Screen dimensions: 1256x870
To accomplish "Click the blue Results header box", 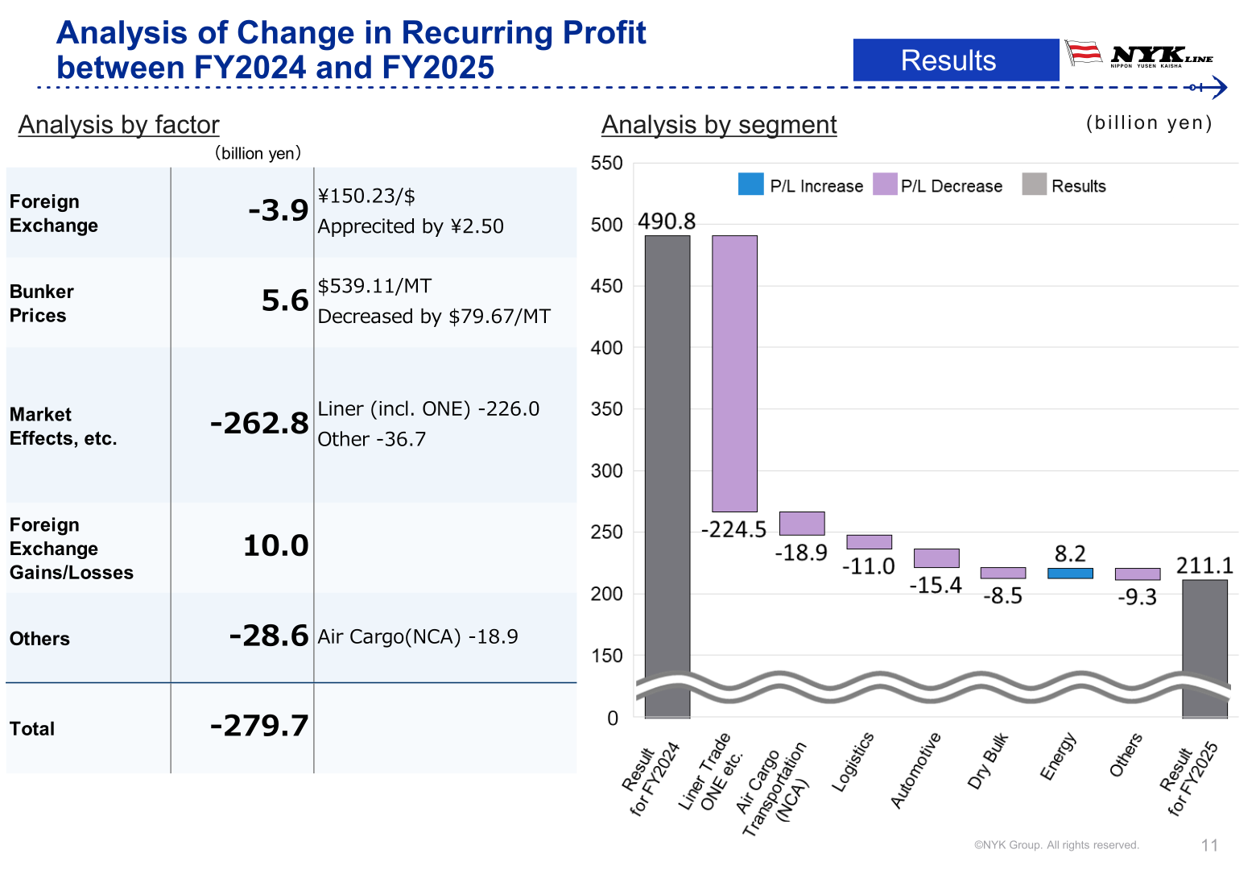I will tap(956, 60).
